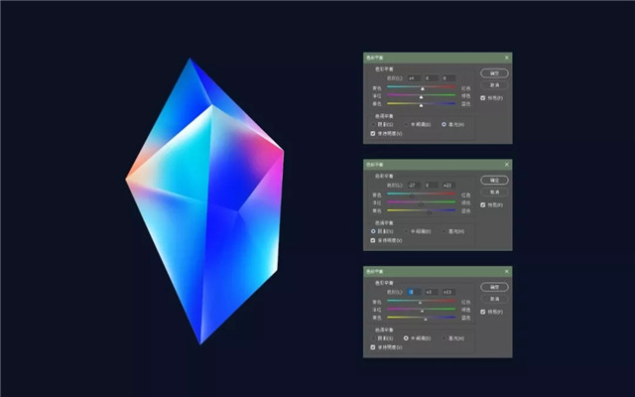Select 阴影 radio in the top dialog
The width and height of the screenshot is (635, 397).
pos(372,124)
